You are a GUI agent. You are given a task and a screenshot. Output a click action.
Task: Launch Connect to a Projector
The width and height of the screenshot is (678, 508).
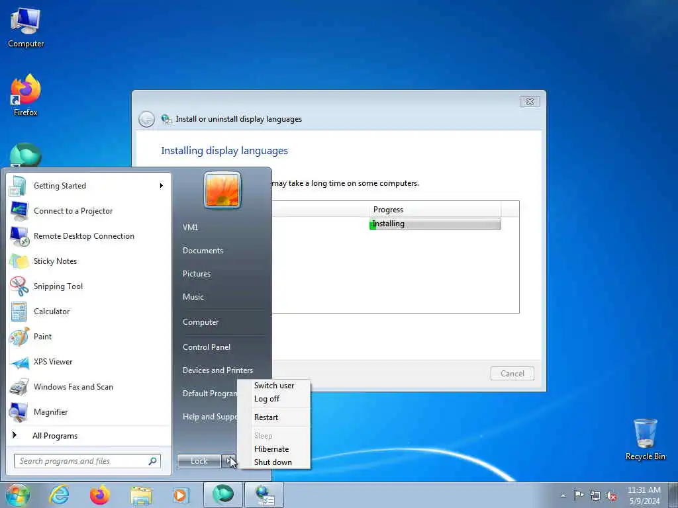pos(89,211)
